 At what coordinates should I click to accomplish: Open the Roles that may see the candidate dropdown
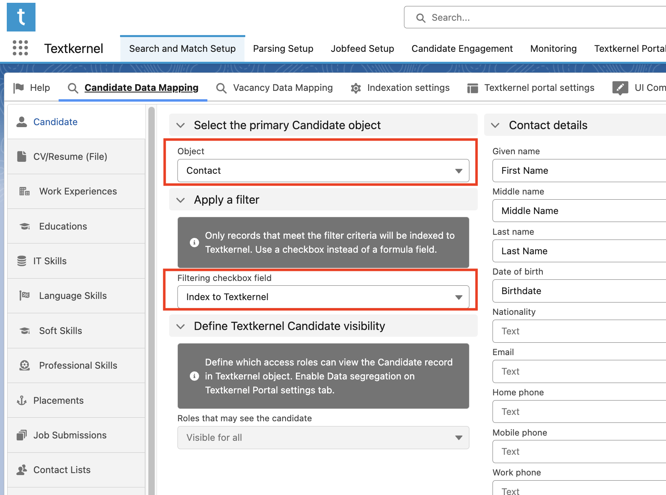point(323,438)
